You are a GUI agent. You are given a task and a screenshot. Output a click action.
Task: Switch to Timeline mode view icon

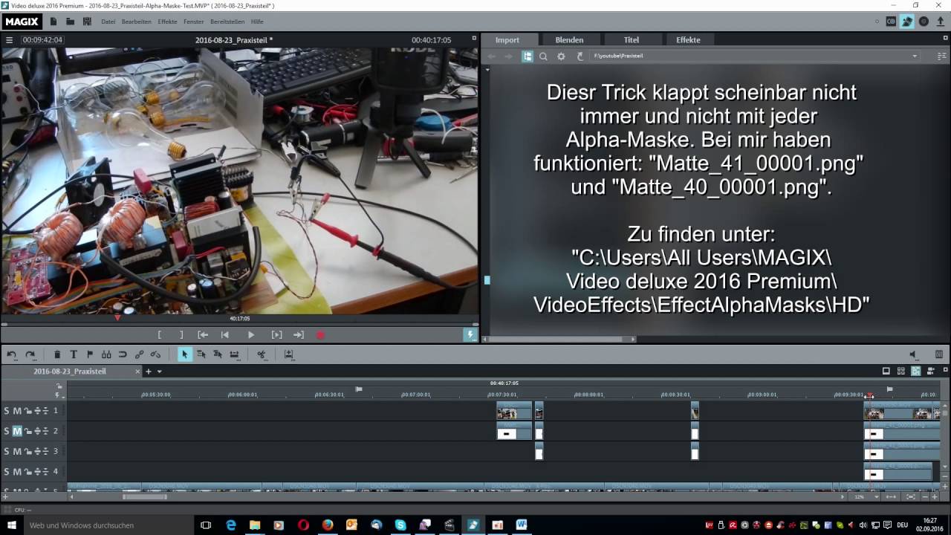pos(915,371)
